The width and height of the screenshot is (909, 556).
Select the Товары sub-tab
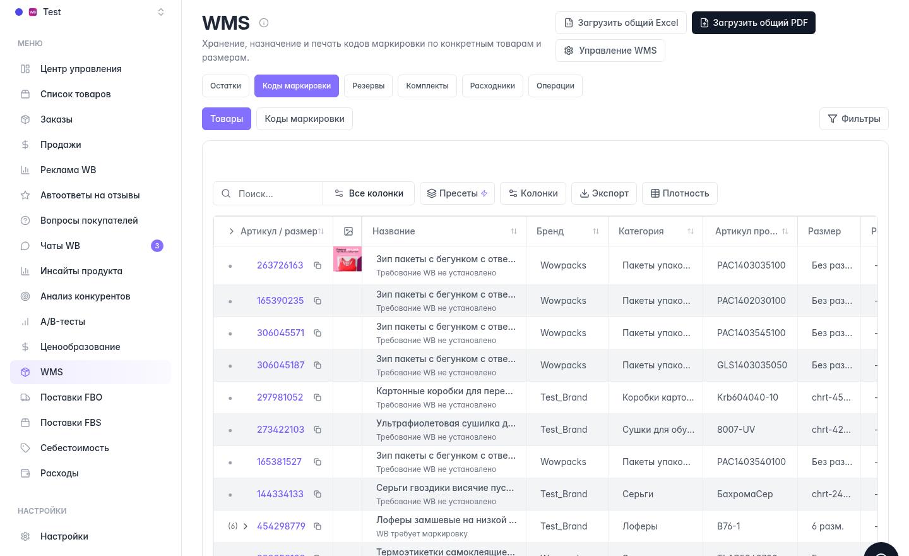[227, 119]
